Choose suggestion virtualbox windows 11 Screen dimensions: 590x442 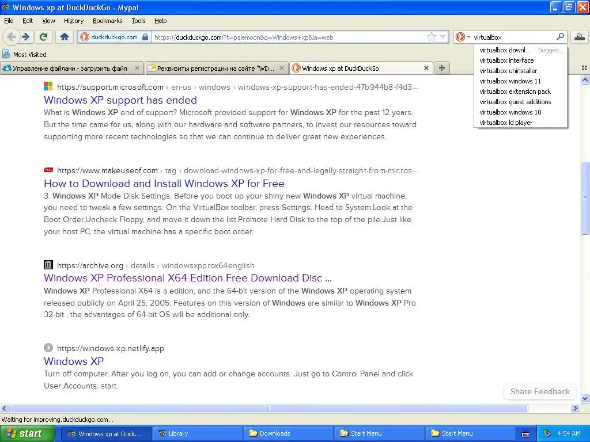tap(520, 81)
